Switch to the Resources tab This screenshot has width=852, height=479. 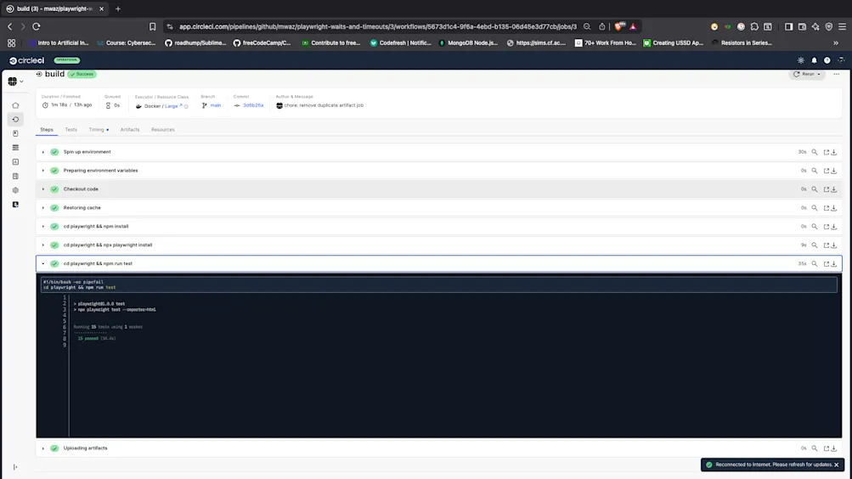click(x=163, y=130)
